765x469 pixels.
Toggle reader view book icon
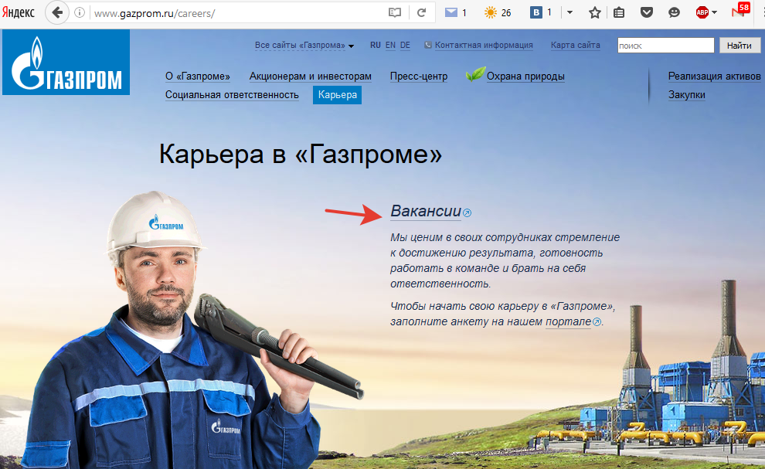[395, 13]
